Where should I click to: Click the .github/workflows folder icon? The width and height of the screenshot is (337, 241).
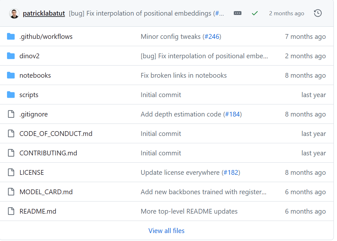(11, 37)
